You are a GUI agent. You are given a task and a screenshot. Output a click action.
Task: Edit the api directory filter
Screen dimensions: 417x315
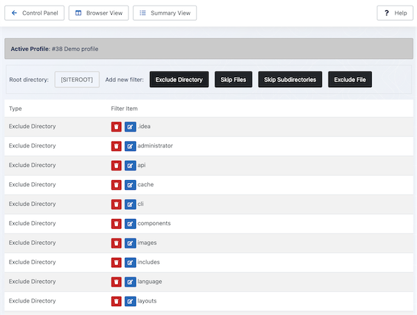click(x=131, y=165)
